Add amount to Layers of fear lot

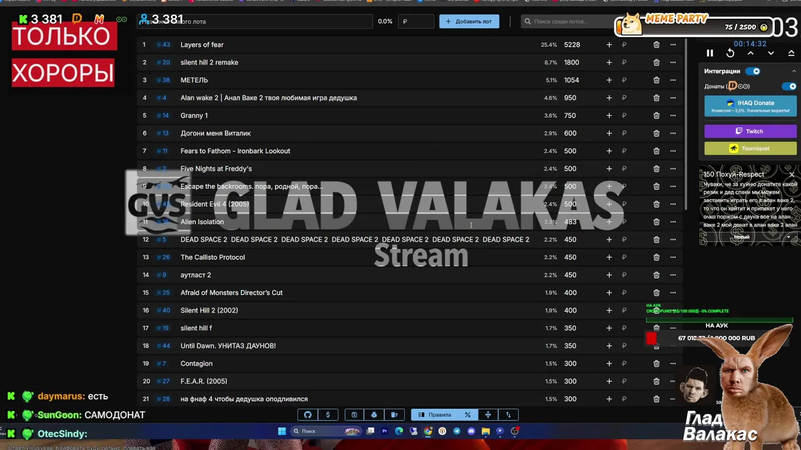coord(609,45)
